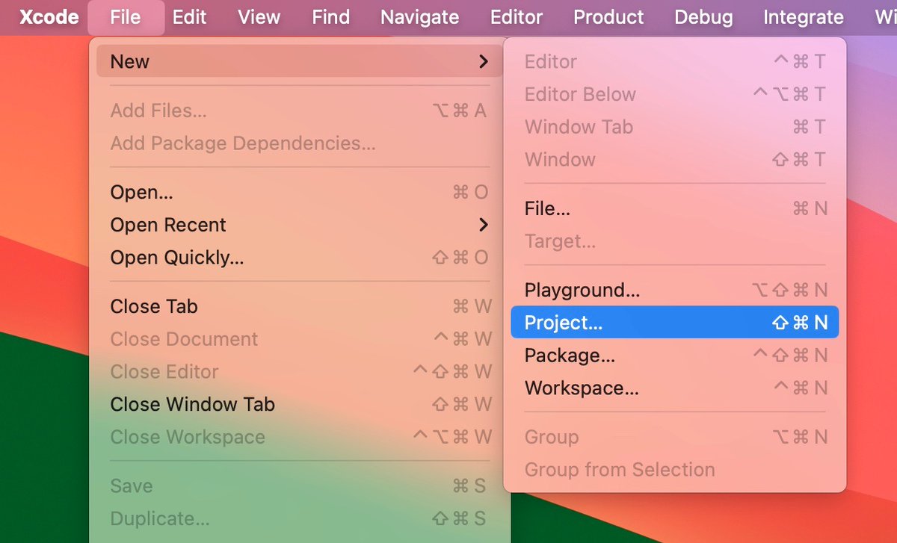Expand the New submenu item

click(299, 61)
